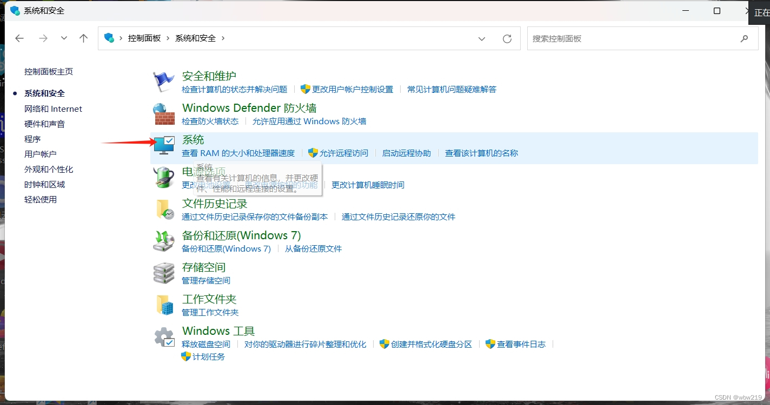The height and width of the screenshot is (405, 770).
Task: Expand the chevron before 控制面板 in breadcrumb
Action: pyautogui.click(x=121, y=38)
